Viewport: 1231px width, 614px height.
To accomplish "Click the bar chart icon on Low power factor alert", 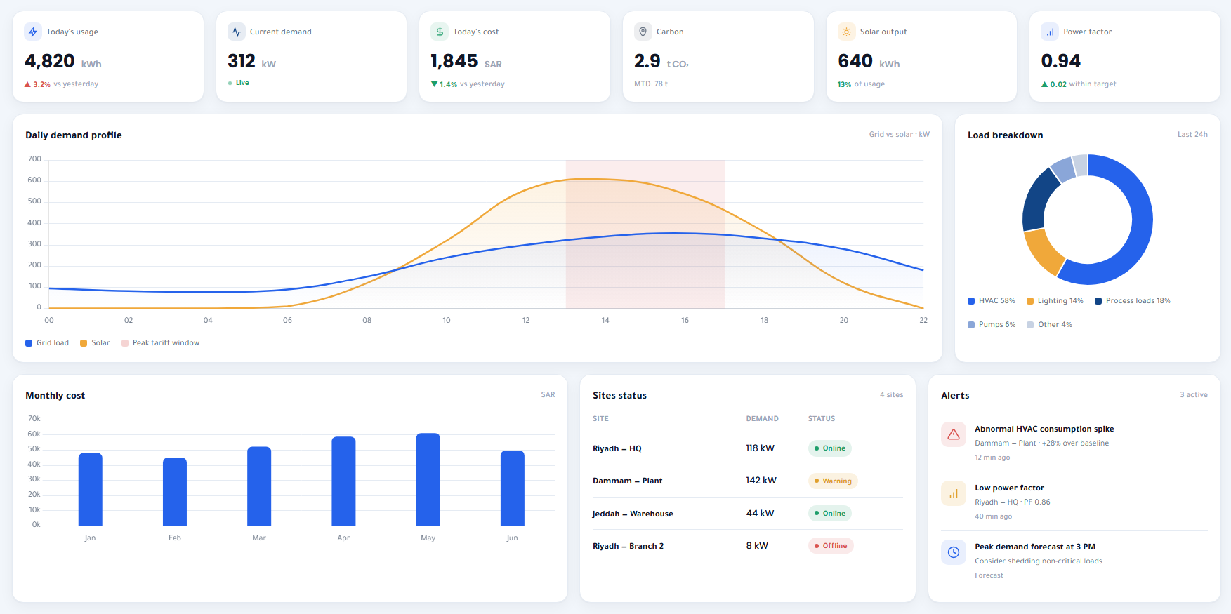I will (954, 493).
